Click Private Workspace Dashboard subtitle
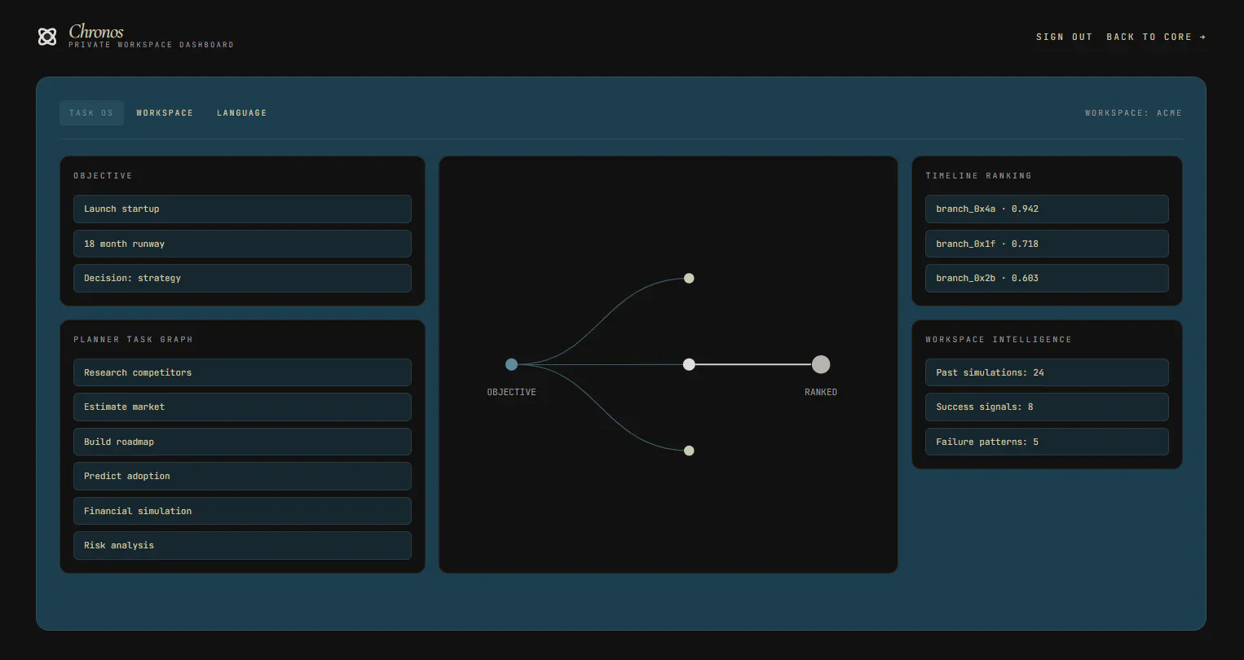 (x=151, y=45)
